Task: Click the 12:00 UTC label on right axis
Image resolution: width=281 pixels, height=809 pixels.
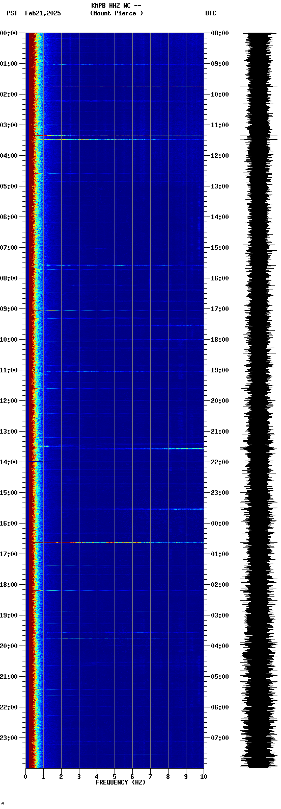Action: coord(220,156)
